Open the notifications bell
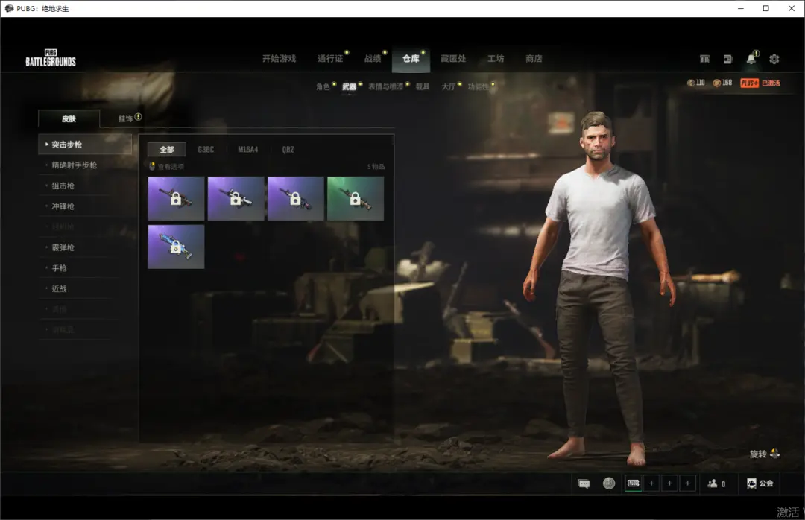 pyautogui.click(x=751, y=59)
